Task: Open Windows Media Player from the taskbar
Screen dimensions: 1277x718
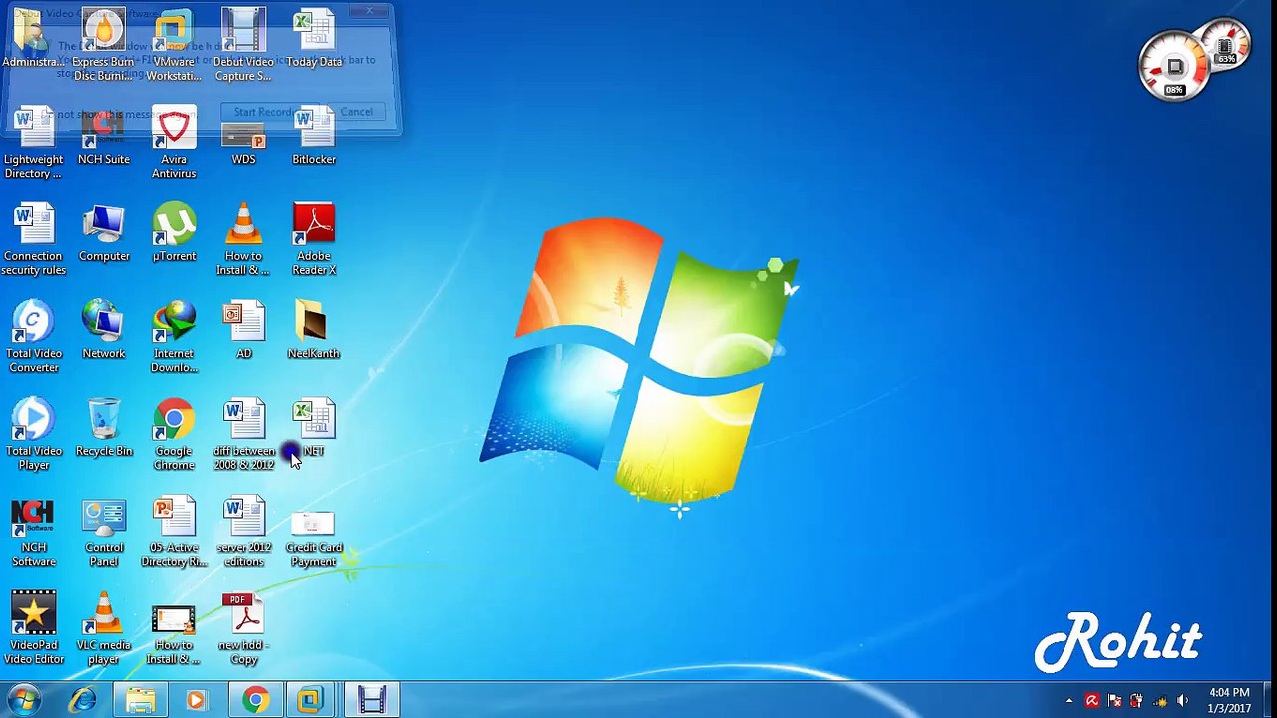Action: pyautogui.click(x=197, y=701)
